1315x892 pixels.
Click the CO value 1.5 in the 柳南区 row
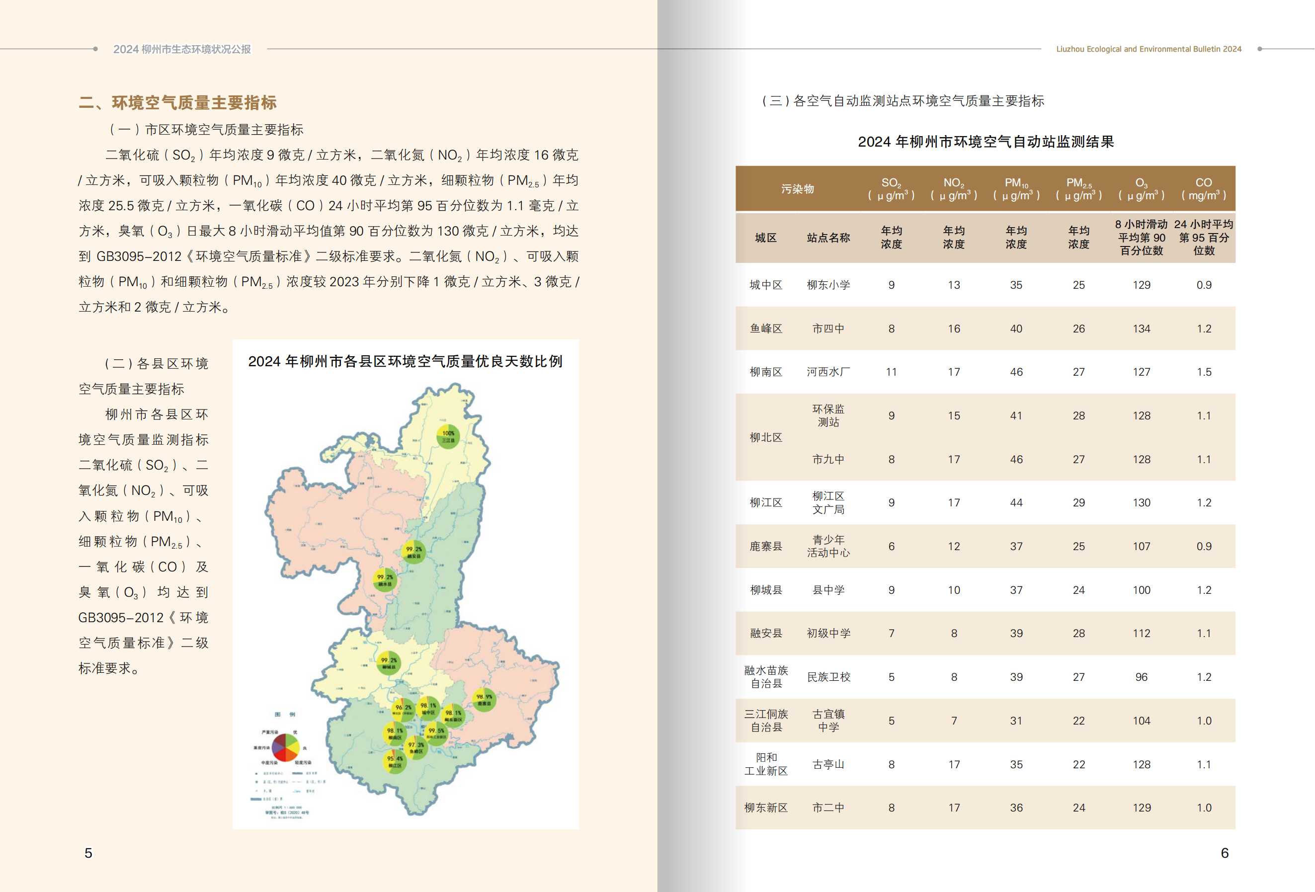[x=1204, y=372]
